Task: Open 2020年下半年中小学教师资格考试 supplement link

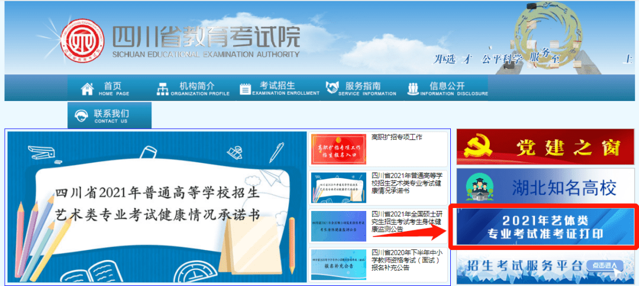Action: [406, 261]
